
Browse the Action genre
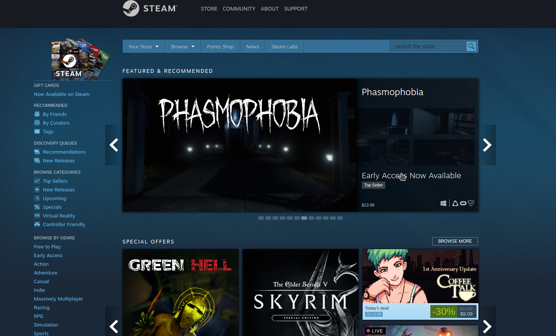tap(41, 264)
